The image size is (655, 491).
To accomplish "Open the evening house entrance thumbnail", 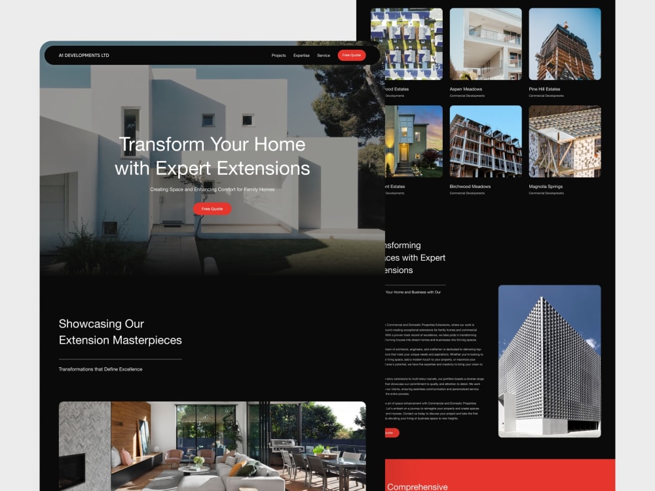I will pyautogui.click(x=413, y=141).
